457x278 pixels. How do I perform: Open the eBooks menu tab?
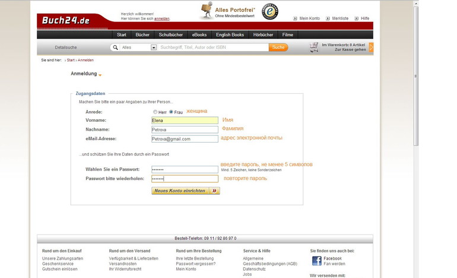[199, 34]
